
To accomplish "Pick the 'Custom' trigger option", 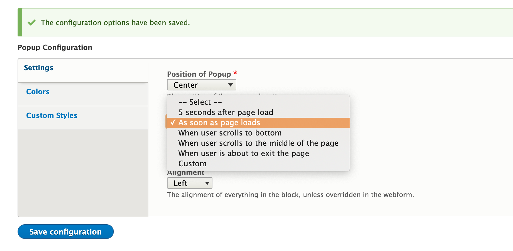I will click(x=192, y=164).
